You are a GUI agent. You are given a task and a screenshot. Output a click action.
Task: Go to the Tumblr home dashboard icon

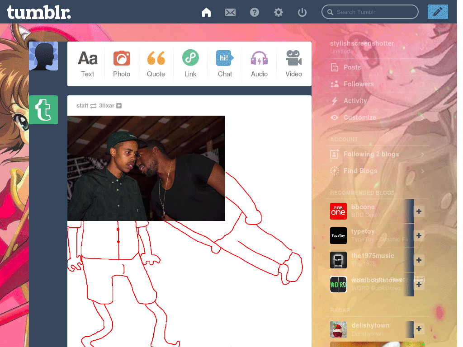tap(206, 12)
